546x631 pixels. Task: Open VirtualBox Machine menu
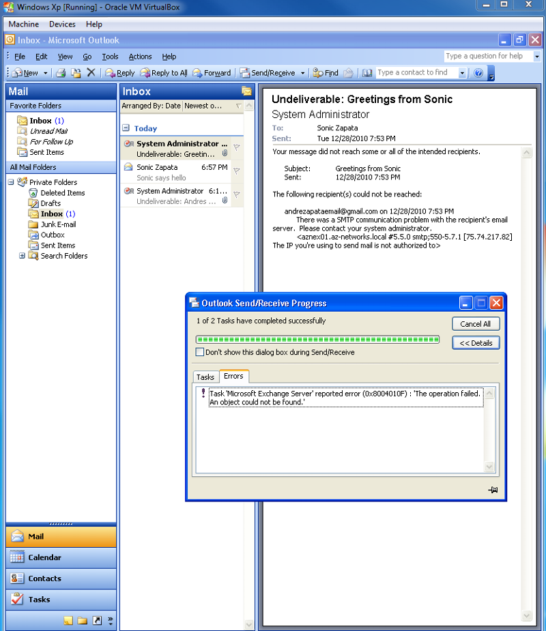pos(24,24)
